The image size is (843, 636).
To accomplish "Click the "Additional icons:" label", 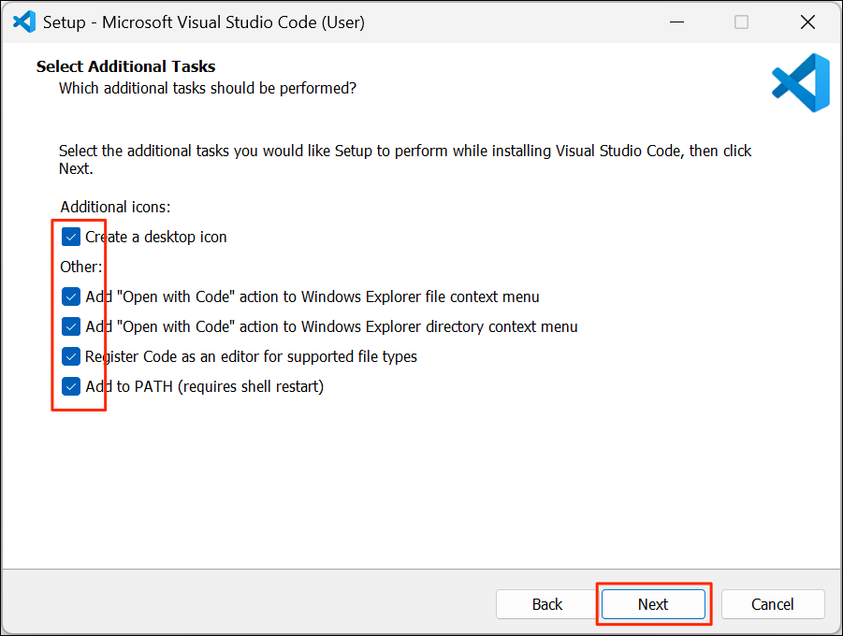I will pyautogui.click(x=115, y=207).
